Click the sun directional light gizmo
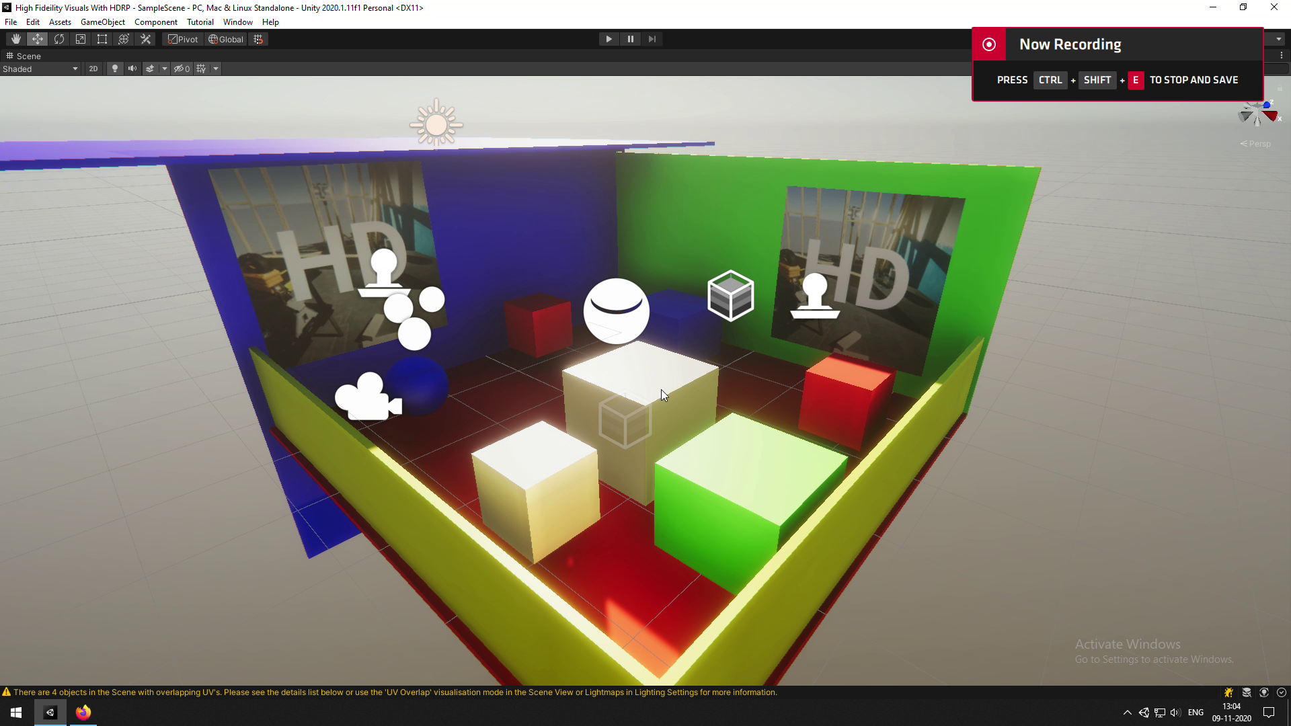This screenshot has width=1291, height=726. [x=436, y=124]
